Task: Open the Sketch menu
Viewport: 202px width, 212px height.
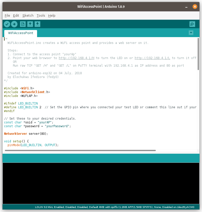Action: pyautogui.click(x=28, y=16)
